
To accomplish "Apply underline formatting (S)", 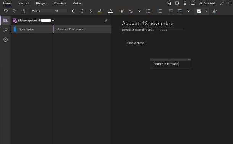I will tap(91, 11).
